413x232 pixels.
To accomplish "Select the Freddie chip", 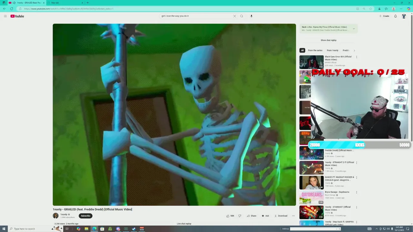I will point(346,50).
